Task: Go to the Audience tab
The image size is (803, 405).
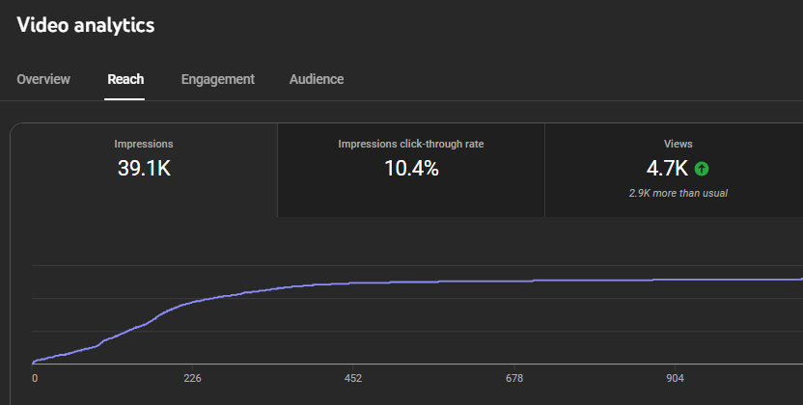Action: point(317,79)
